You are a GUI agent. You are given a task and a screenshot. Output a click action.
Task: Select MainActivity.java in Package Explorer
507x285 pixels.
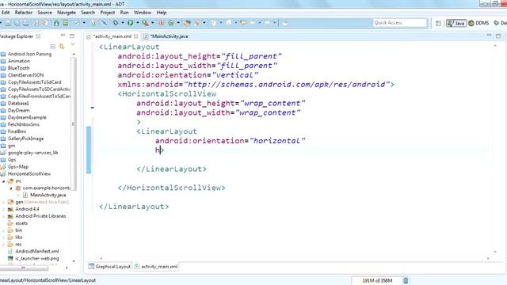pos(44,195)
